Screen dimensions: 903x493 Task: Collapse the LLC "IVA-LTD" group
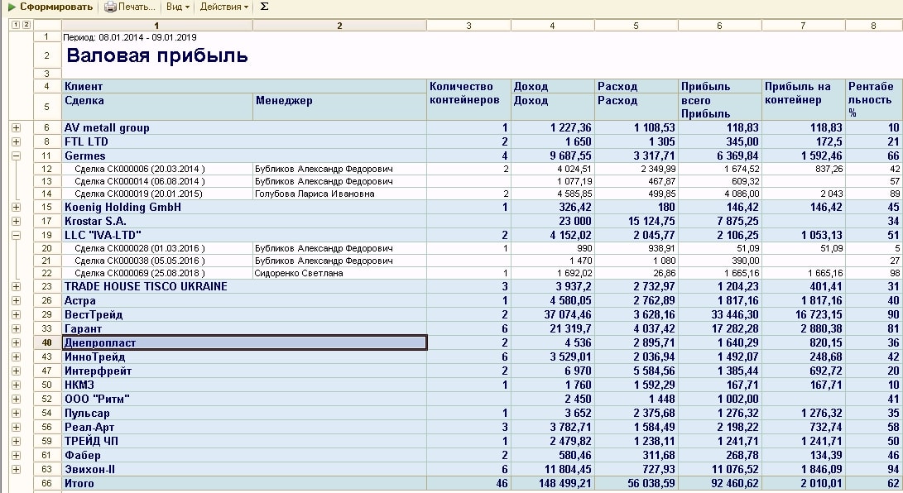[x=16, y=234]
